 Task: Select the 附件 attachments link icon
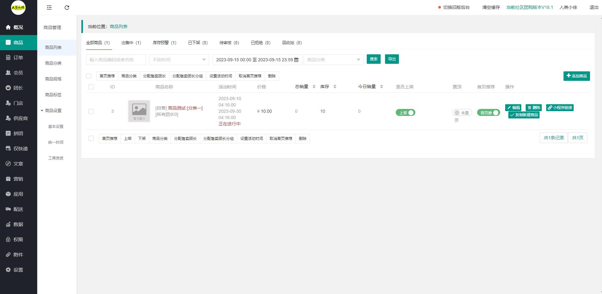pos(8,255)
